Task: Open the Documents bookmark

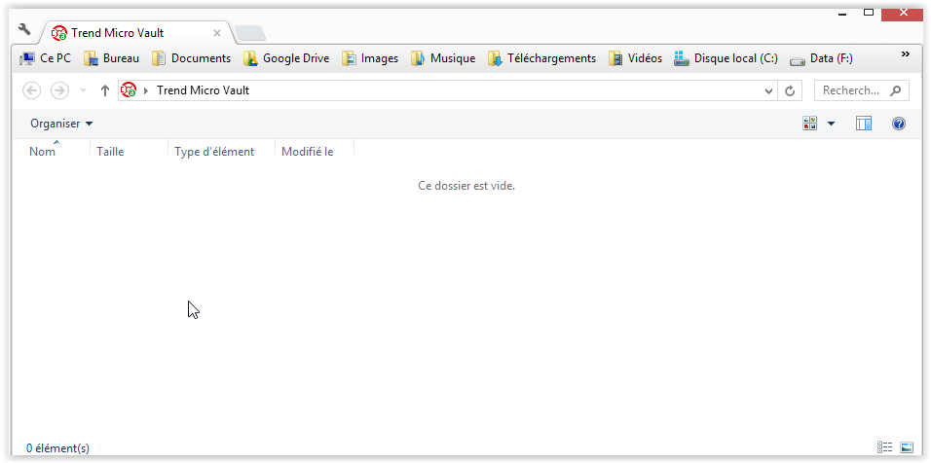Action: point(191,58)
